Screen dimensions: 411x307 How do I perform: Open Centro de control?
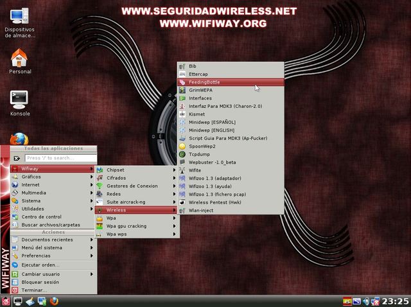pyautogui.click(x=53, y=217)
